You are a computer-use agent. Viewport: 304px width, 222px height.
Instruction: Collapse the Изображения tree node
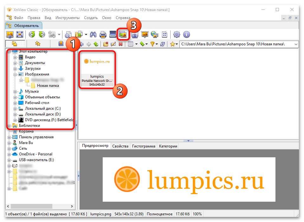[x=15, y=75]
